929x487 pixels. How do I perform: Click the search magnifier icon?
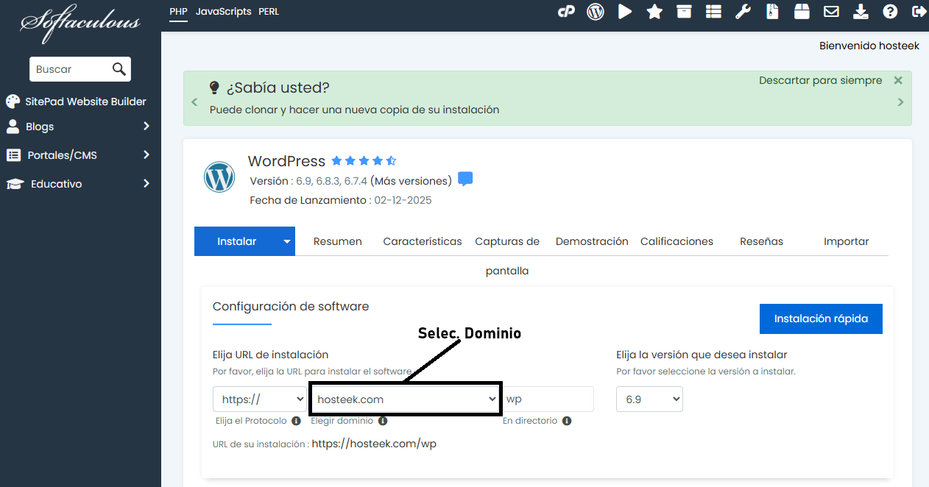coord(119,69)
